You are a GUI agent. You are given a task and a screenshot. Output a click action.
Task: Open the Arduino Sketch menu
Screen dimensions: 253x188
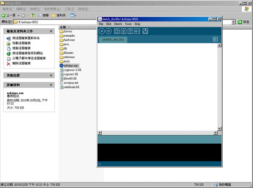click(118, 24)
